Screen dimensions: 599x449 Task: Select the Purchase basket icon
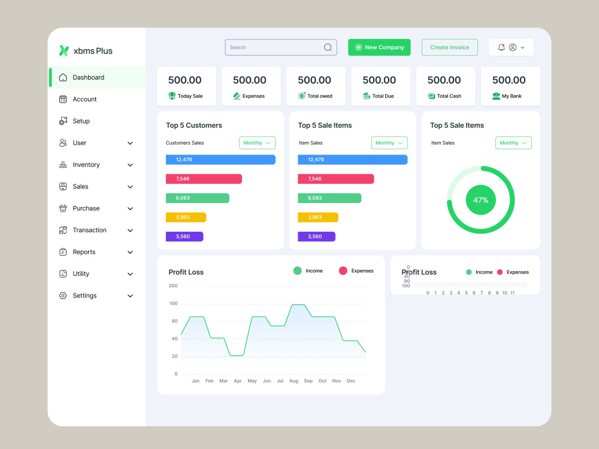63,208
